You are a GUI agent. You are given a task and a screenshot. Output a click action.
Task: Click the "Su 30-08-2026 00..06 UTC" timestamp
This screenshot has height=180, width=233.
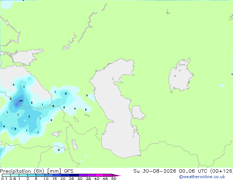(x=171, y=171)
